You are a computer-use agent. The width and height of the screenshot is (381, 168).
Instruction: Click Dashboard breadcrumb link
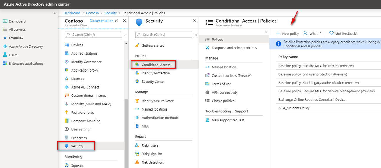click(72, 13)
